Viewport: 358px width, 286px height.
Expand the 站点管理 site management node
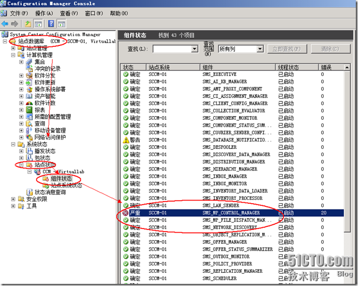(x=13, y=48)
